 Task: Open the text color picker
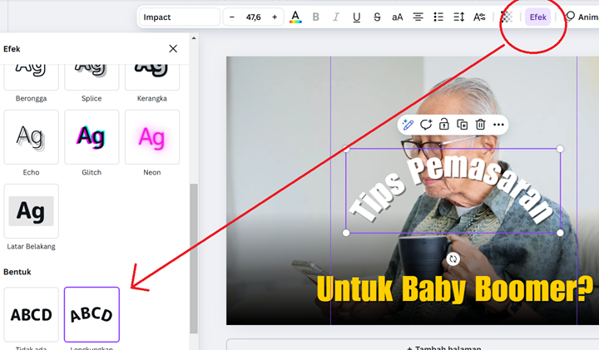(295, 17)
